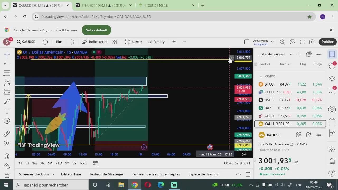Viewport: 338px width, 190px height.
Task: Open the Fibonacci retracement tools
Action: point(7,73)
